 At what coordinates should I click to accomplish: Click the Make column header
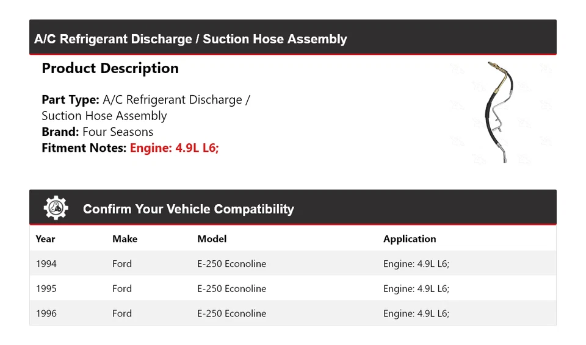[125, 239]
